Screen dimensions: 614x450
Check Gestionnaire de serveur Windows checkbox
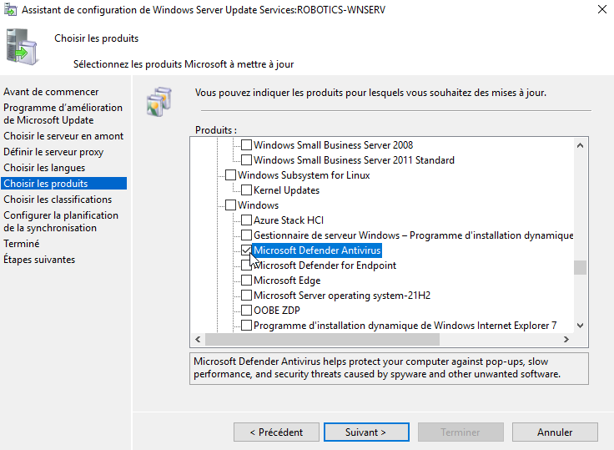point(246,235)
